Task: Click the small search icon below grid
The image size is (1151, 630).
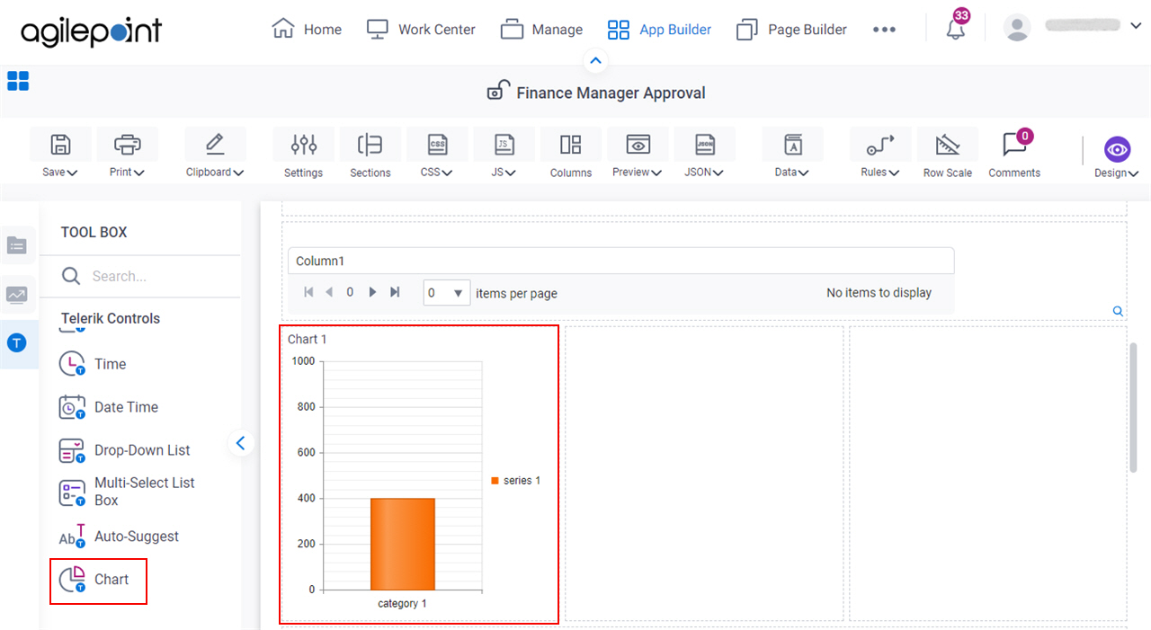Action: [1118, 311]
